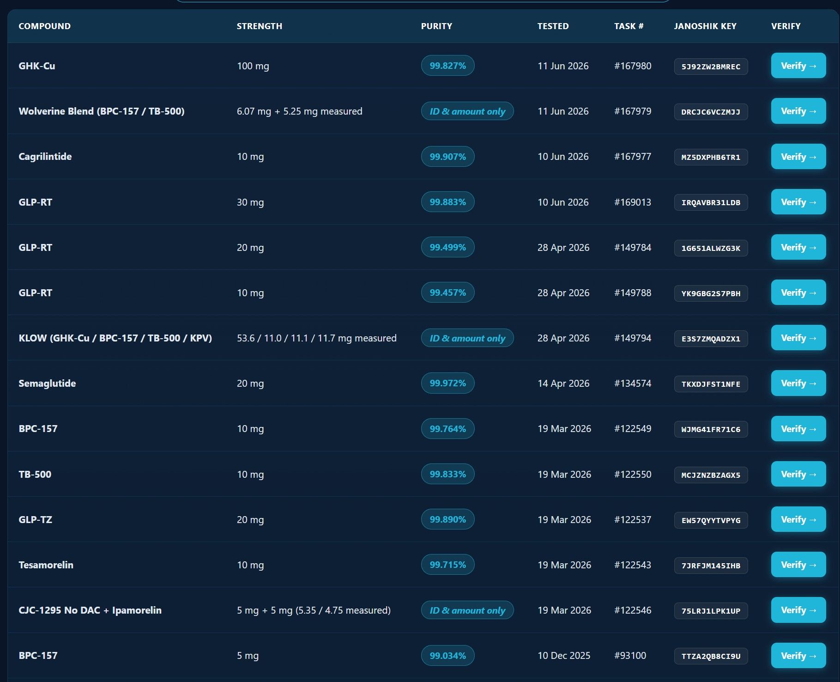The image size is (840, 682).
Task: Click Verify for TB-500 row
Action: pyautogui.click(x=798, y=474)
